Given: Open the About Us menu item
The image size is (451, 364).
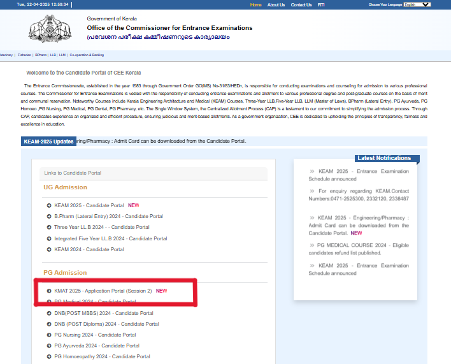Looking at the screenshot, I should point(276,5).
